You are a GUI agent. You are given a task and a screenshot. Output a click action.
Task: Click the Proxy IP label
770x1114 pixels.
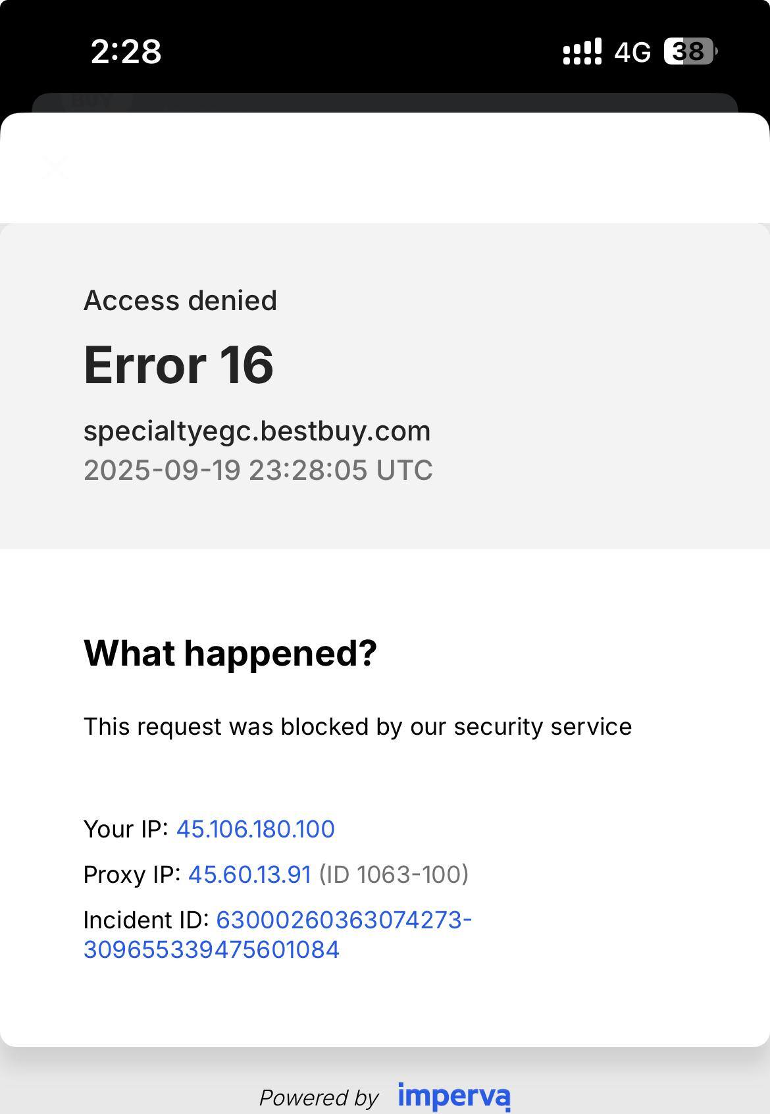pos(132,874)
